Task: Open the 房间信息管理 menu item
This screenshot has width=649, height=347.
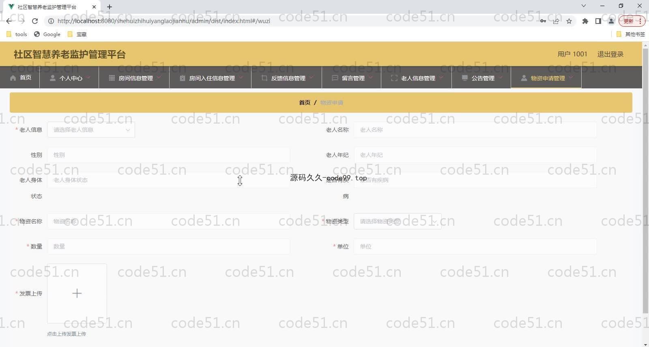Action: point(134,77)
